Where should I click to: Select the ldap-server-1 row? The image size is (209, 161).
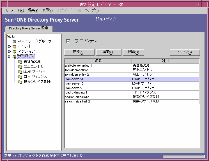132,79
